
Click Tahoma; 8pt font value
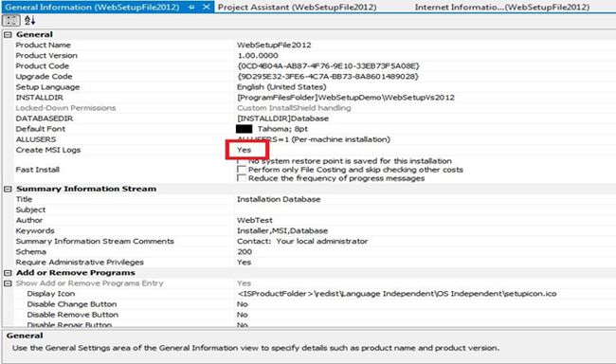point(282,129)
